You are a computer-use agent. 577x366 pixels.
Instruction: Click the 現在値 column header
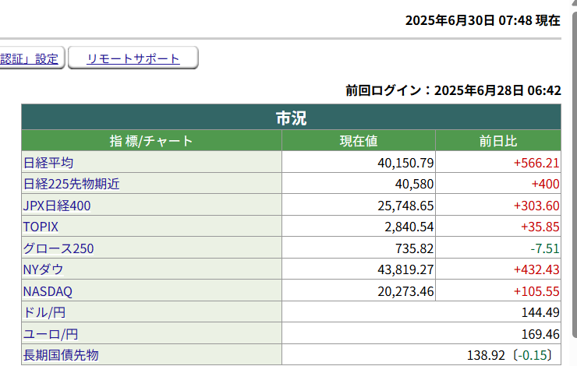[x=359, y=141]
